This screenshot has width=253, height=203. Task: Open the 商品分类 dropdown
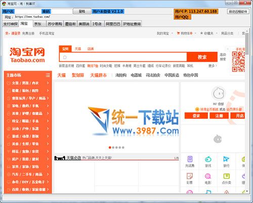227,33
